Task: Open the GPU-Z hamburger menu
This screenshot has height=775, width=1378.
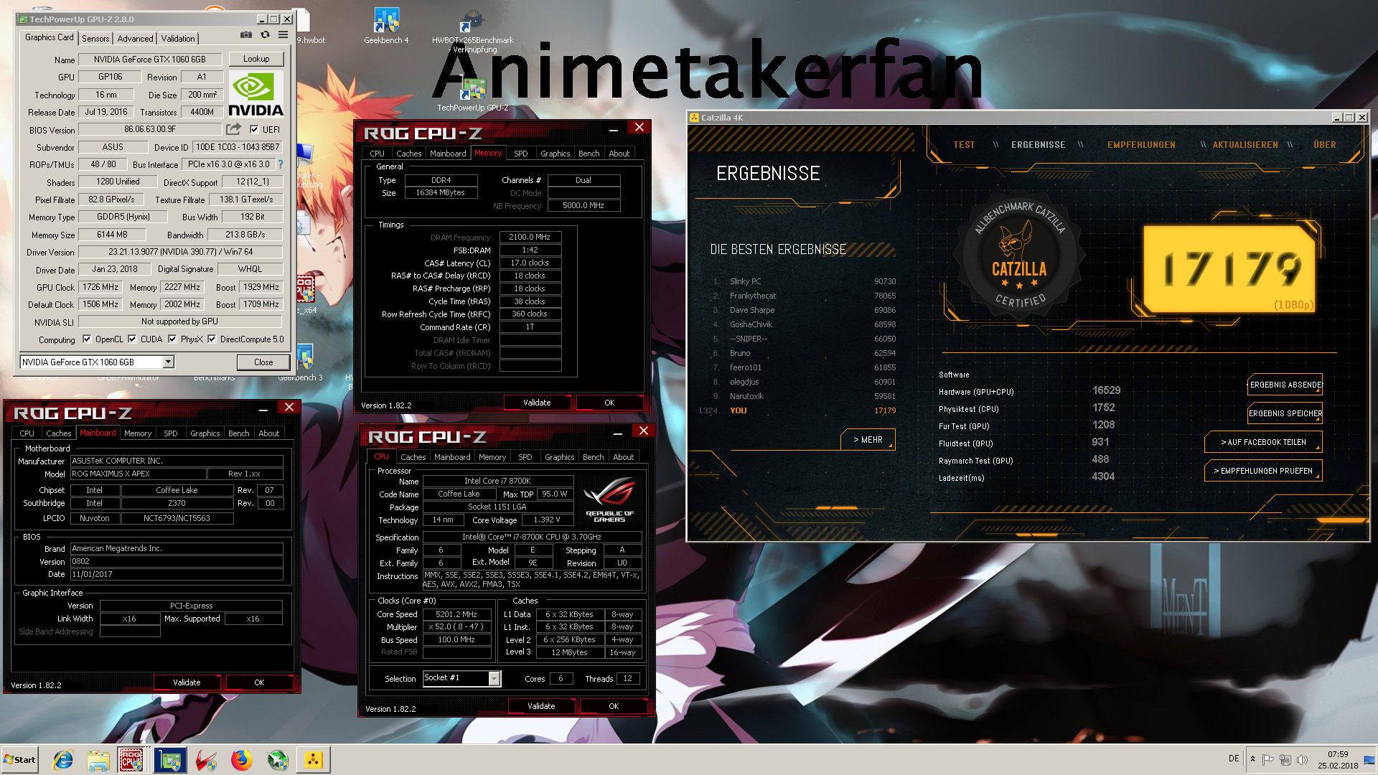Action: (283, 35)
